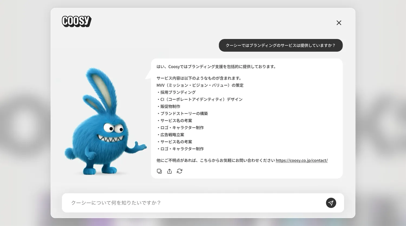Open the coosy.co.jp/contact link

302,160
